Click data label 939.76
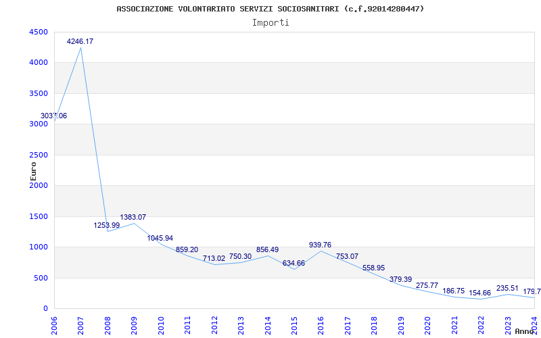 click(x=320, y=245)
